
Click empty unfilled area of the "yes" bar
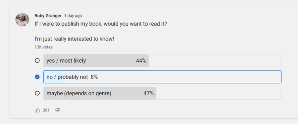click(x=215, y=61)
